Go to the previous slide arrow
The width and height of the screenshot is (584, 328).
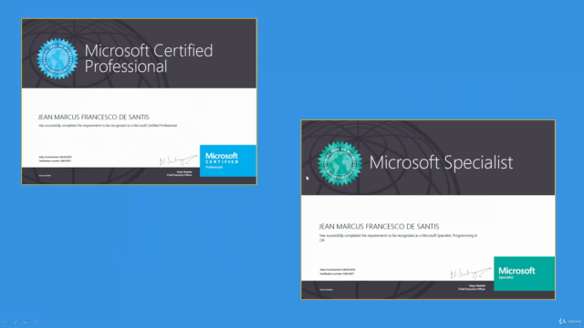click(x=6, y=322)
